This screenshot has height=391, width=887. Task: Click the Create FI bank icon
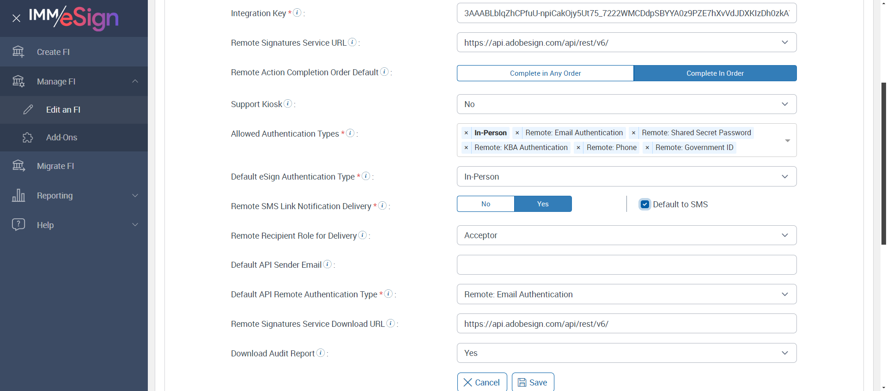pyautogui.click(x=18, y=52)
